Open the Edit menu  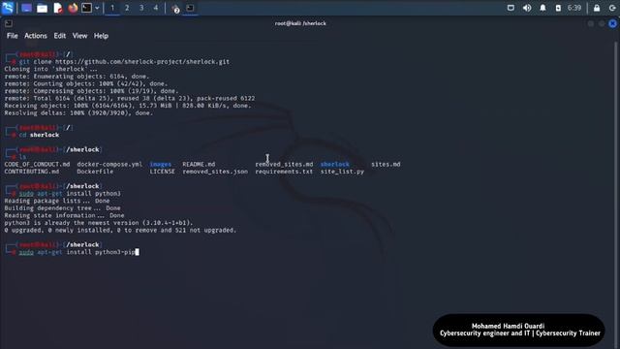point(60,36)
